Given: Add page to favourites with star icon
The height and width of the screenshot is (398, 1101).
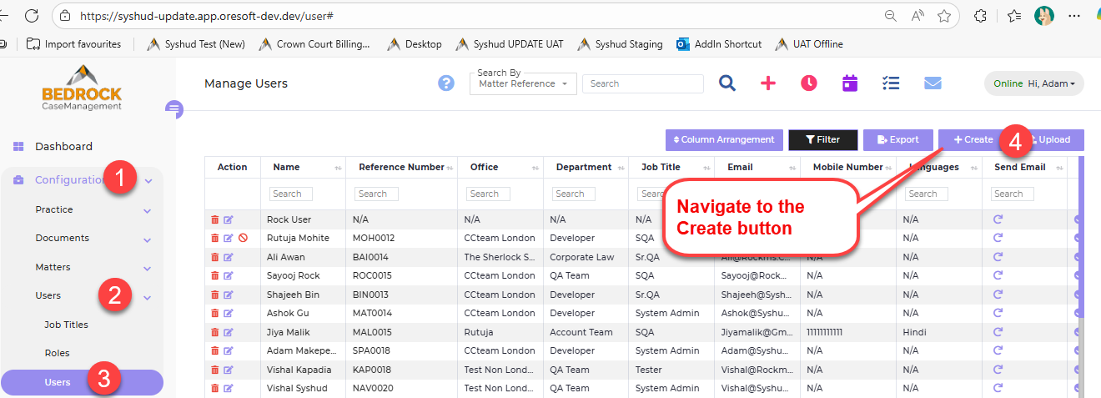Looking at the screenshot, I should click(x=944, y=15).
